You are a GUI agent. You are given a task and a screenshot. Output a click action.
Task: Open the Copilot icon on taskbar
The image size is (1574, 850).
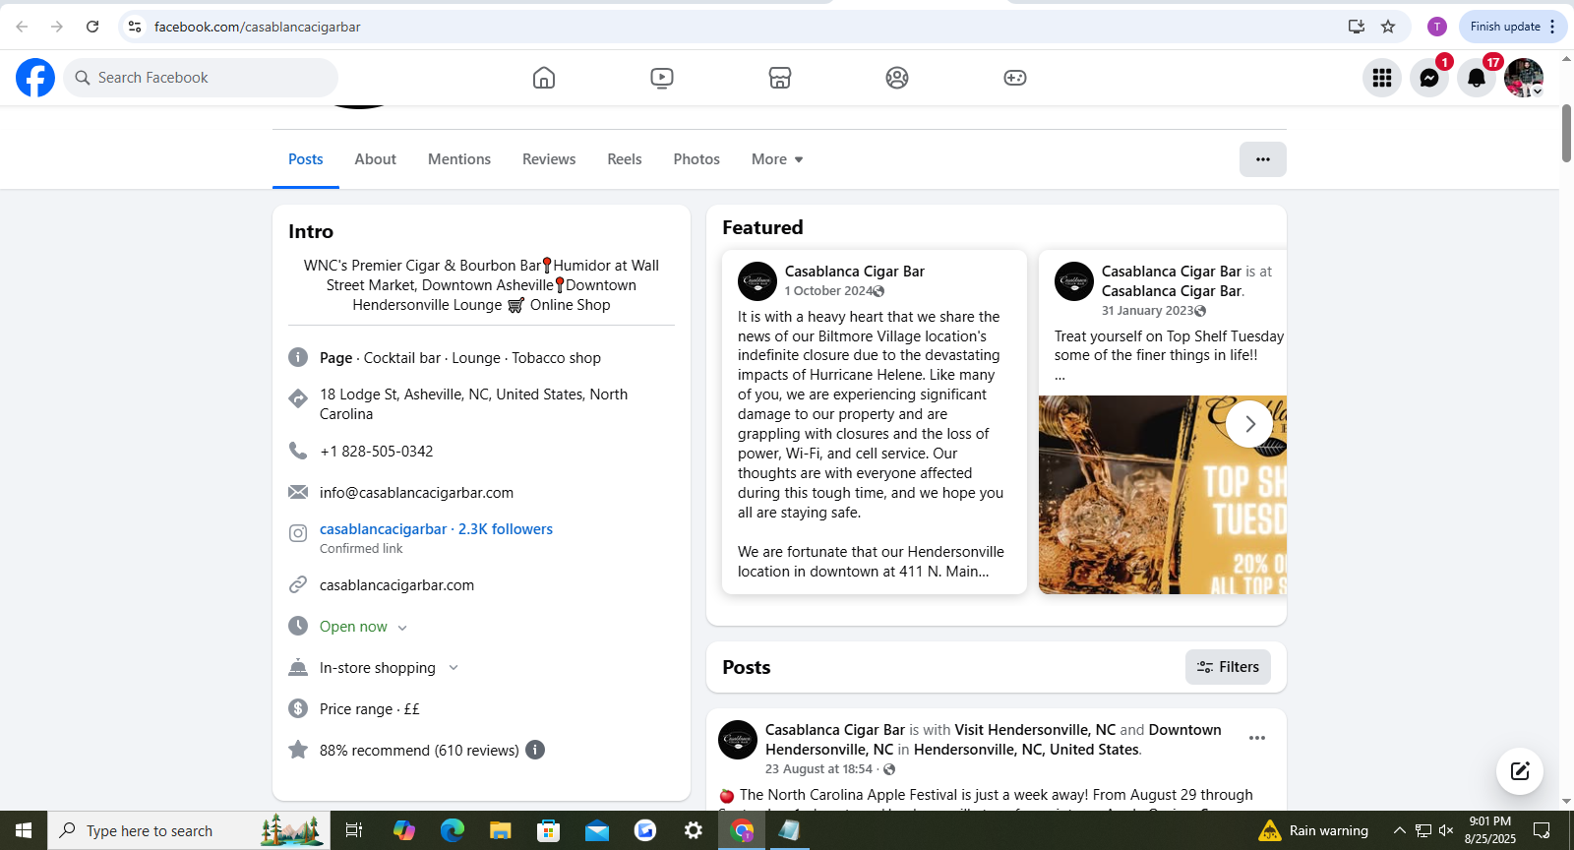403,830
